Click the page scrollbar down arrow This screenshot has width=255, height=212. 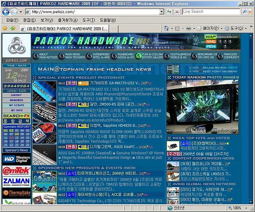click(251, 202)
